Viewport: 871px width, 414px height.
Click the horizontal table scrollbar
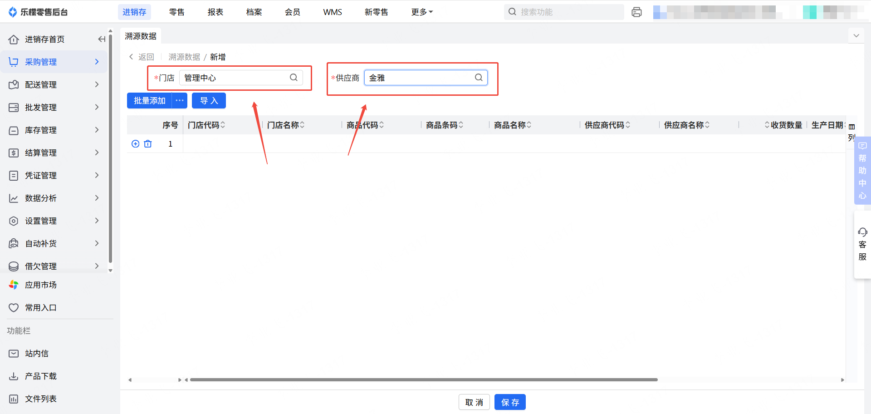point(424,379)
